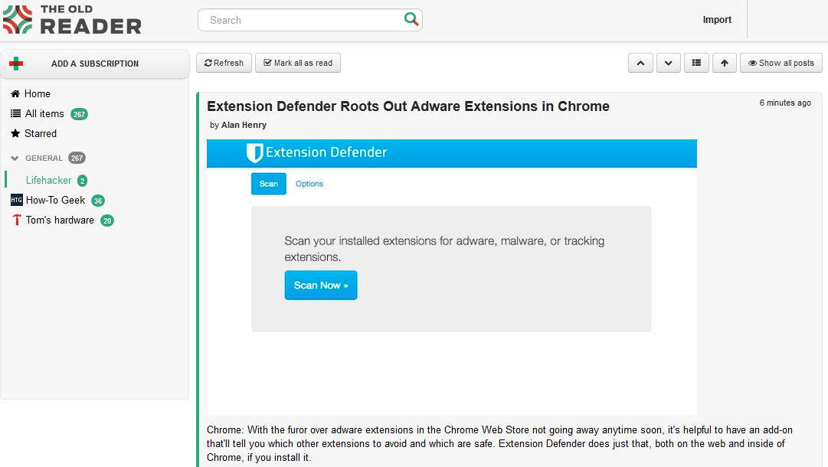Open the Import link
828x467 pixels.
[717, 20]
